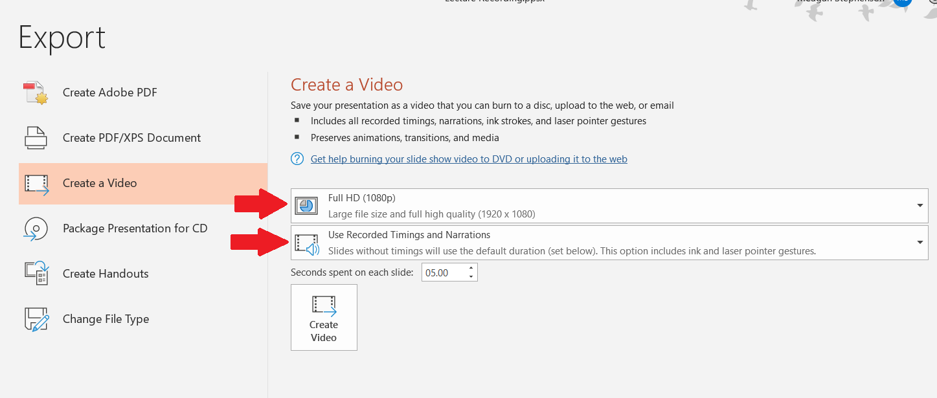
Task: Click the Create Adobe PDF icon
Action: pos(36,93)
